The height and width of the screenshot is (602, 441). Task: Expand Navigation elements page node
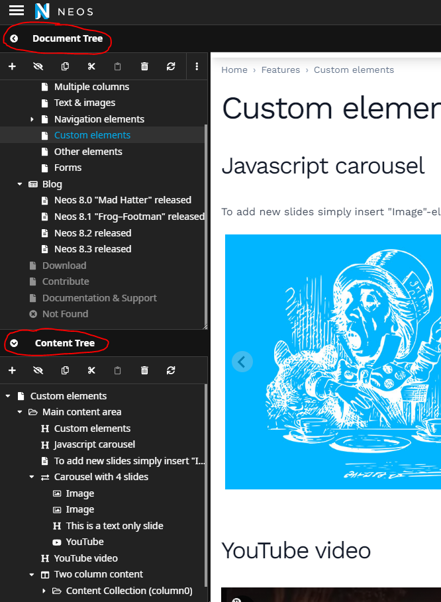pyautogui.click(x=32, y=119)
